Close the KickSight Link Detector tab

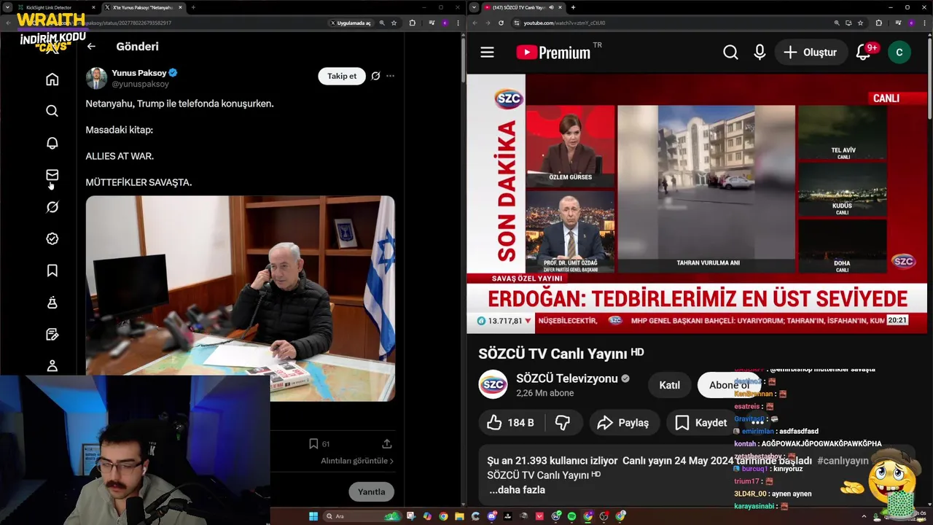pos(93,7)
